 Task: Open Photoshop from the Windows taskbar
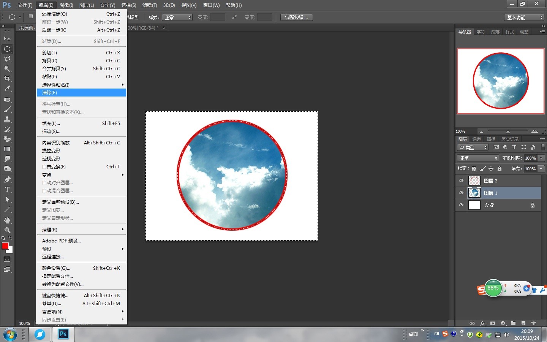(x=63, y=334)
